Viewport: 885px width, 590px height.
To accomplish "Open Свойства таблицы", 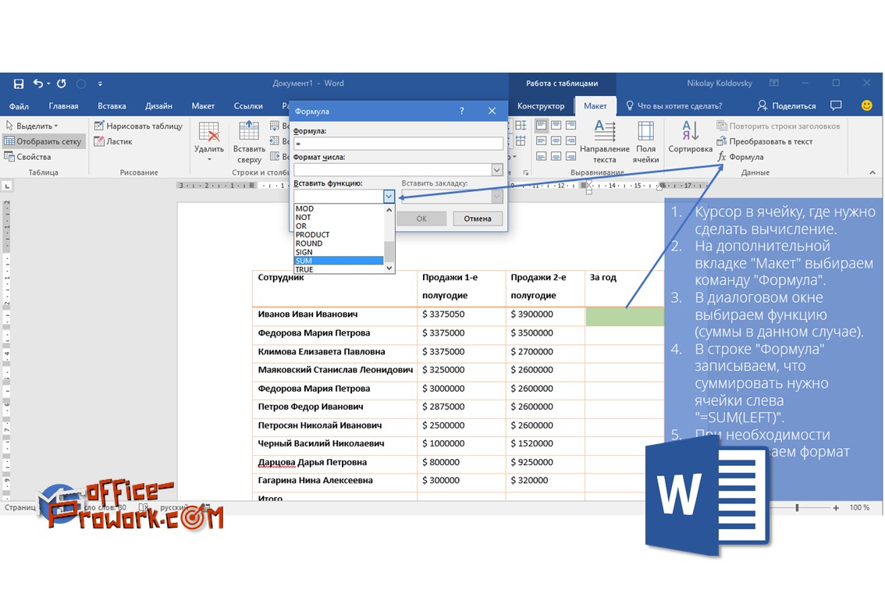I will [x=30, y=156].
